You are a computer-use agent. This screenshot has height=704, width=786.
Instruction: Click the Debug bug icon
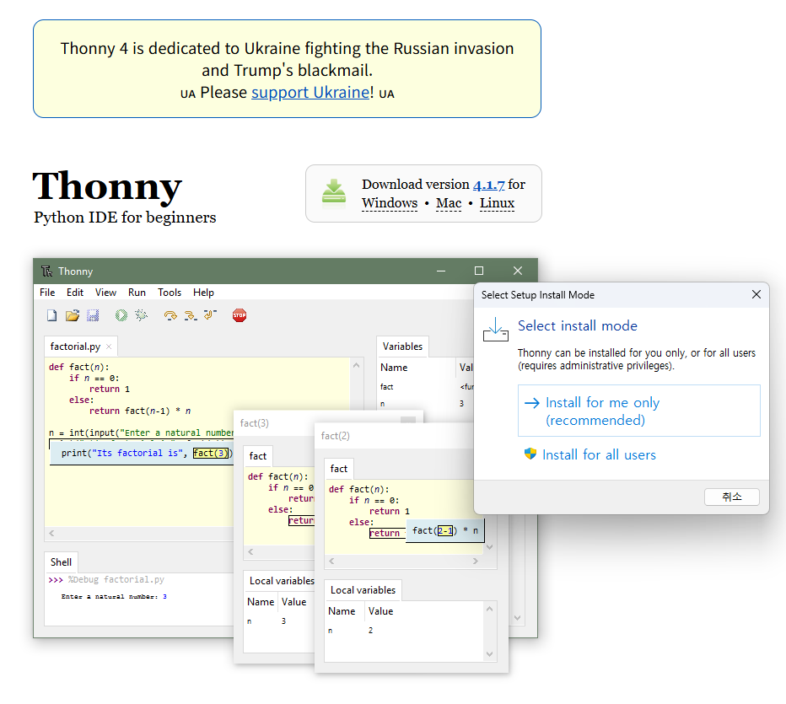point(142,315)
